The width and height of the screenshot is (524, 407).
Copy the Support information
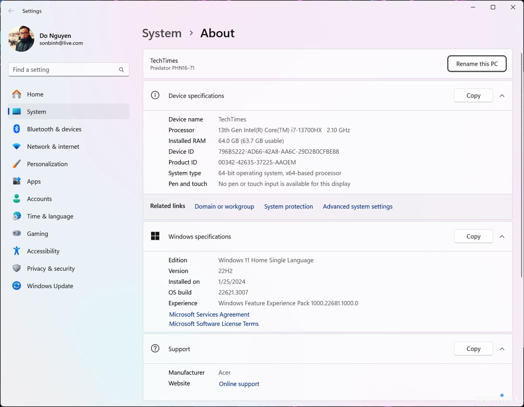coord(473,348)
